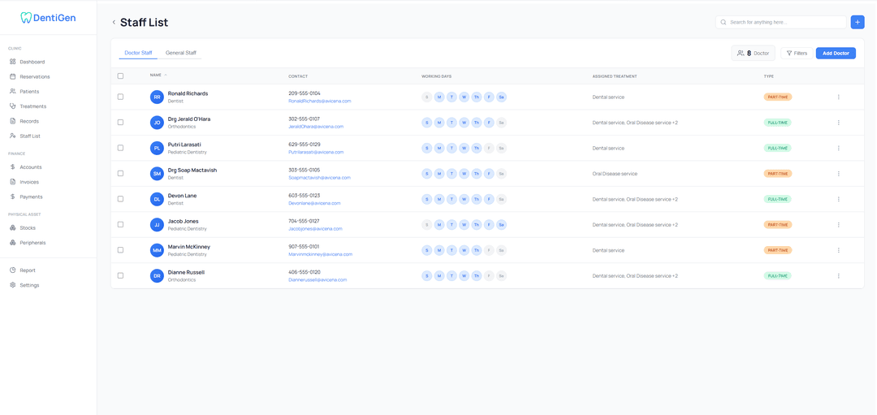The width and height of the screenshot is (877, 415).
Task: Click PART-TIME badge for Marvin McKinney
Action: [778, 251]
